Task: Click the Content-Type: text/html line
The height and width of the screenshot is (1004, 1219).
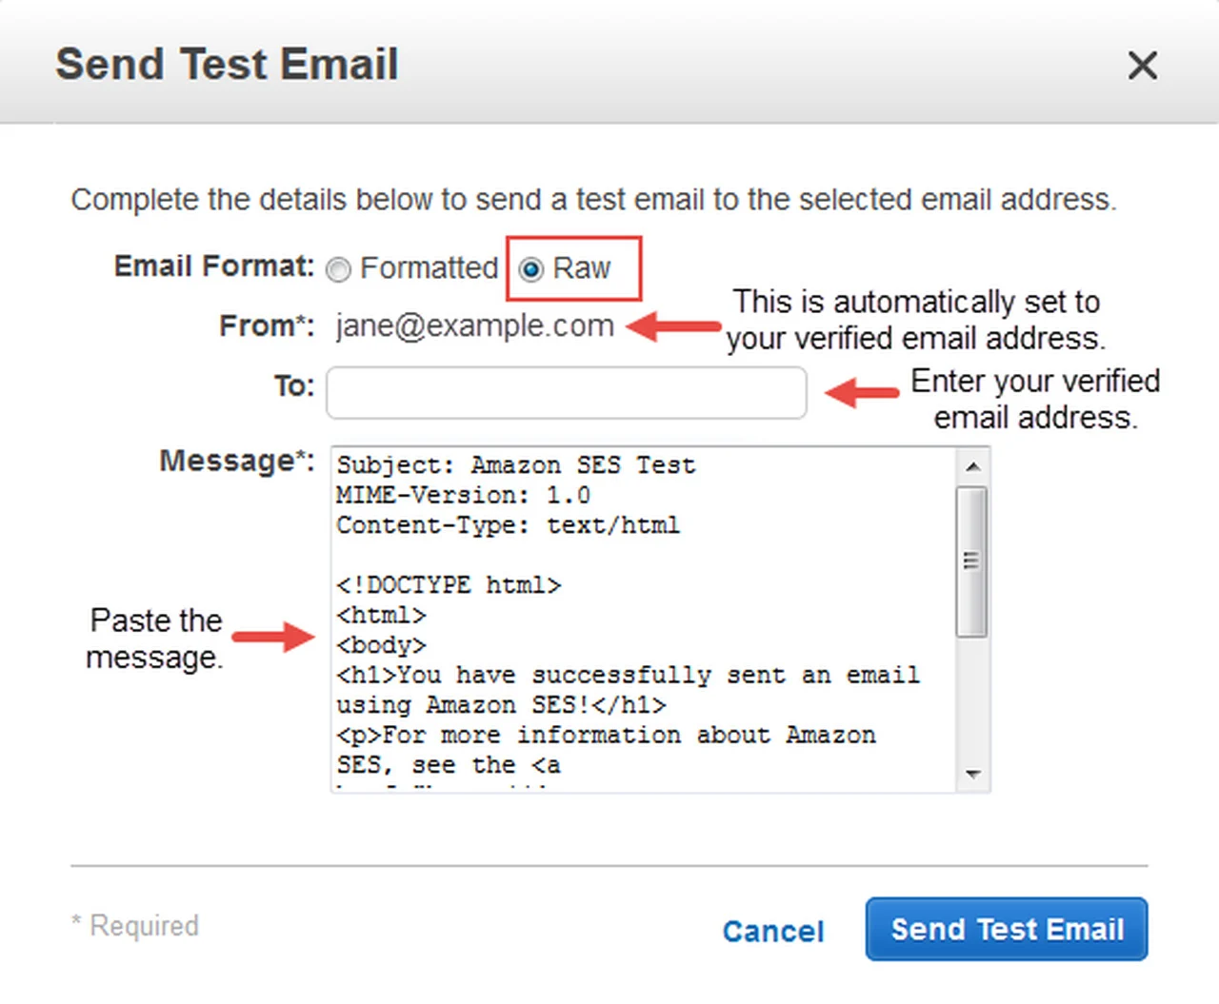Action: (508, 525)
